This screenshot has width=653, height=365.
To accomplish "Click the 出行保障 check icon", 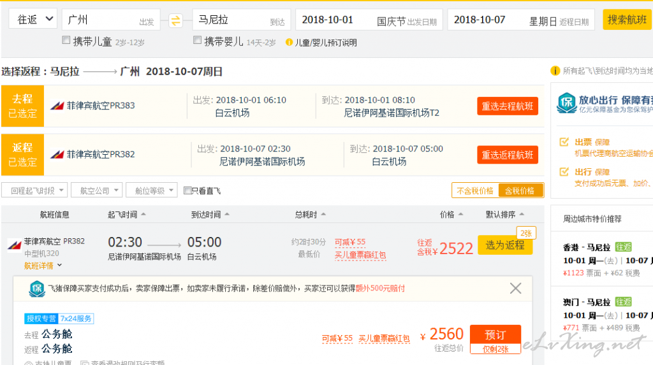I will tap(564, 171).
